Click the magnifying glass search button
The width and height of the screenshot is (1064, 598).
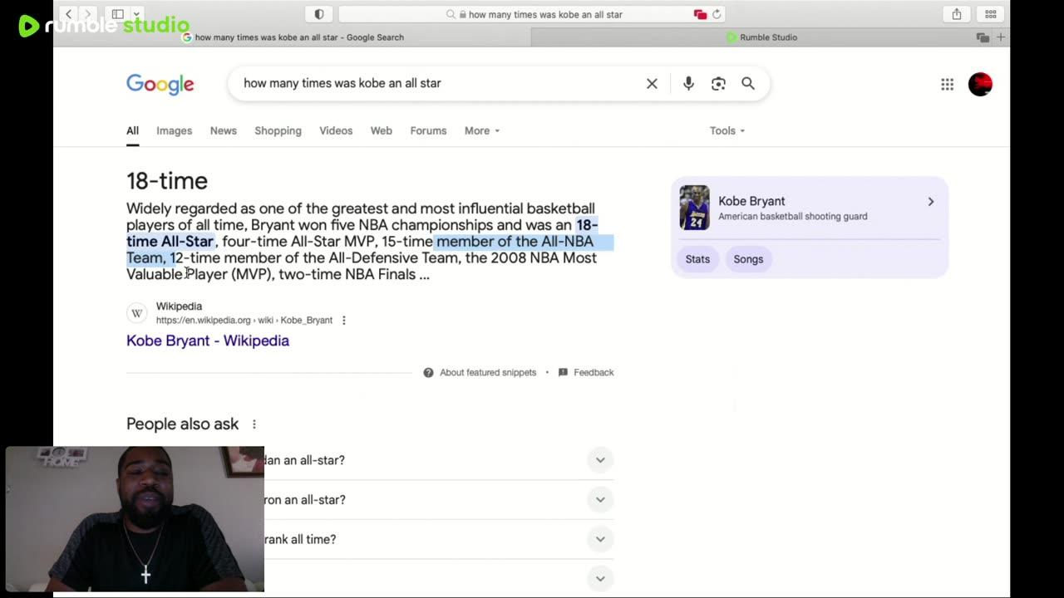[748, 83]
